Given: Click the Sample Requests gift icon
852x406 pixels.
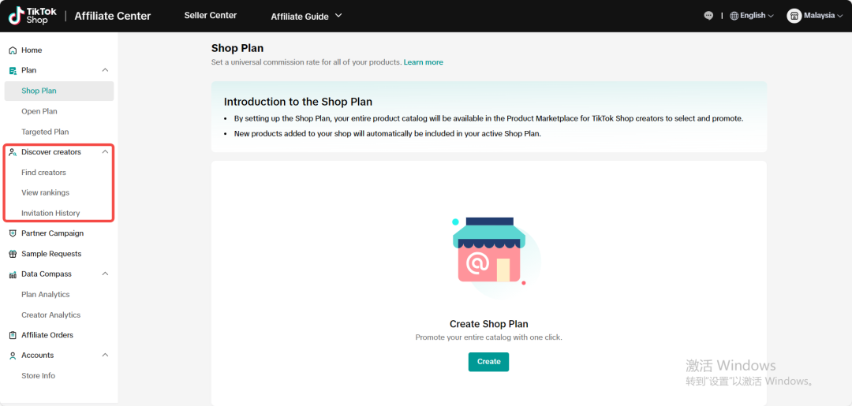Looking at the screenshot, I should pyautogui.click(x=13, y=254).
